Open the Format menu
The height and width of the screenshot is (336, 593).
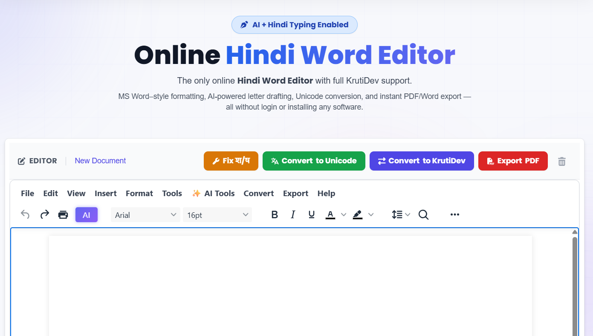point(139,193)
